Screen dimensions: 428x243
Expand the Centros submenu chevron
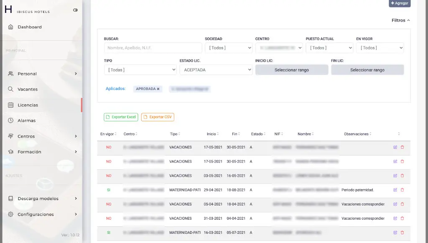click(76, 136)
